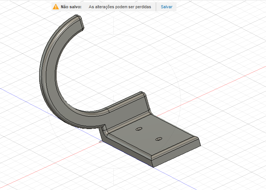Click the 'Não salvo:' status label

click(x=71, y=7)
